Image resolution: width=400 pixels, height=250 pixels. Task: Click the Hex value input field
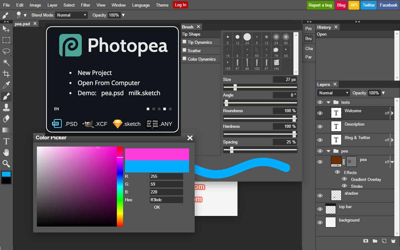coord(166,200)
